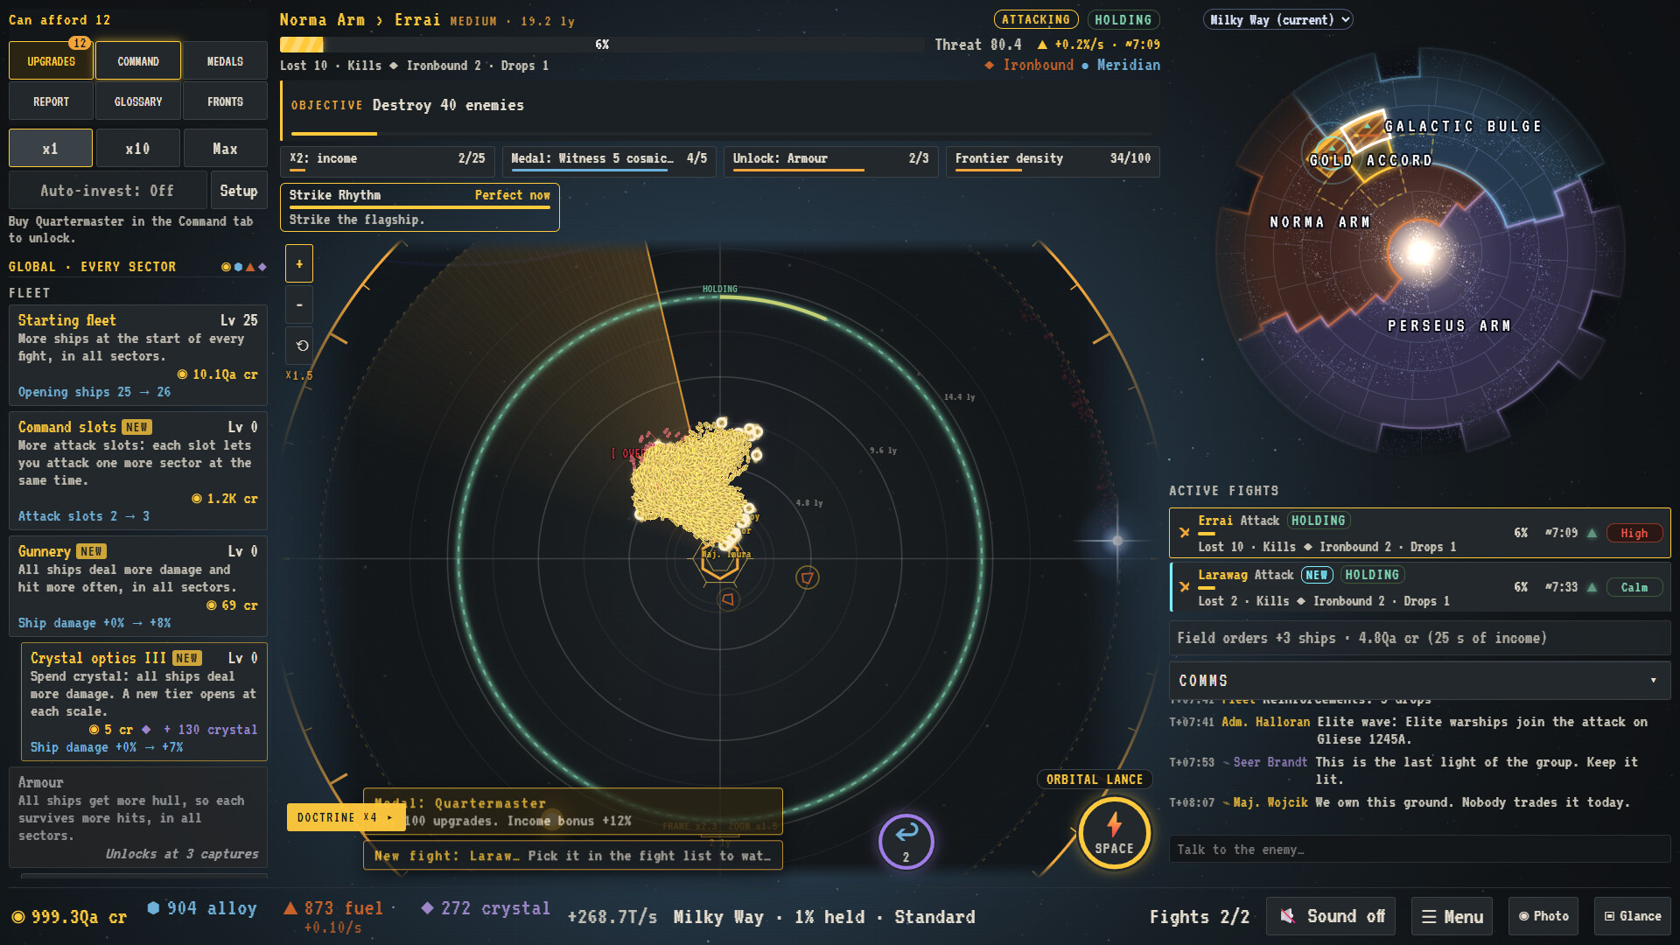
Task: Click the credits coin icon in status bar
Action: pos(17,917)
